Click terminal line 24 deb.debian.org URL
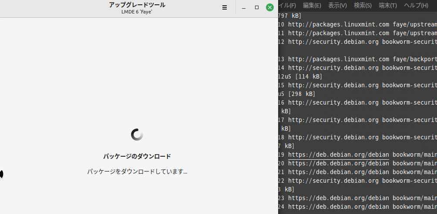 338,207
